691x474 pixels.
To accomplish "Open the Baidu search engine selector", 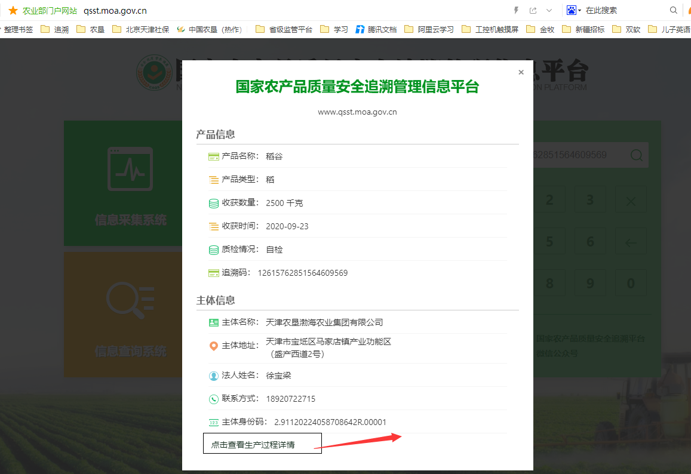I will 574,10.
